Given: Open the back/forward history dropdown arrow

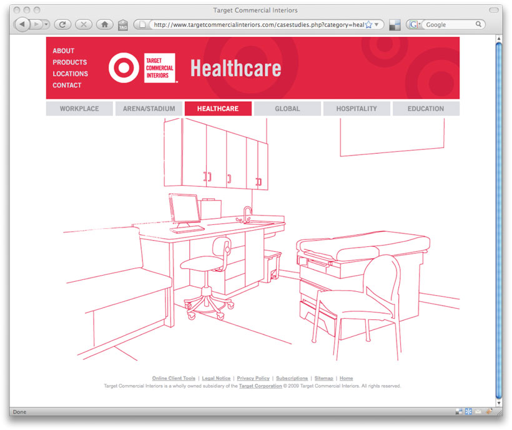Looking at the screenshot, I should click(x=46, y=24).
